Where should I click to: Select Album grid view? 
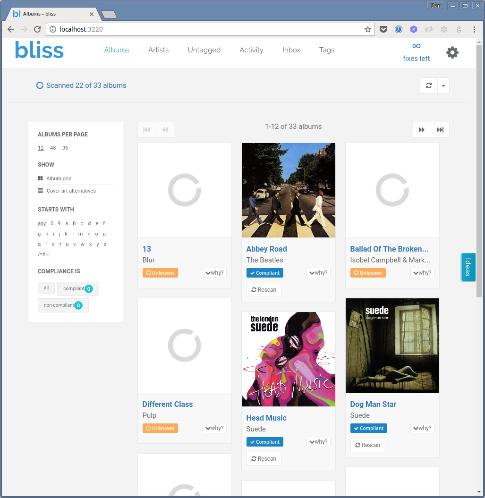[x=59, y=178]
